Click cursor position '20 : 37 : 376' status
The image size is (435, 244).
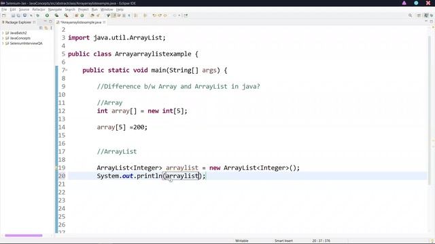coord(321,241)
